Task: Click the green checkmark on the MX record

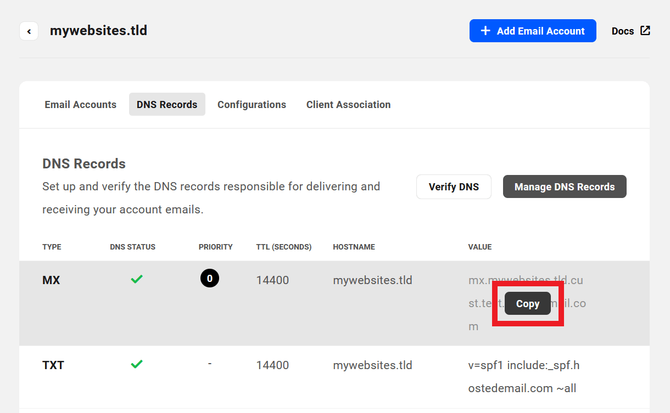Action: coord(137,279)
